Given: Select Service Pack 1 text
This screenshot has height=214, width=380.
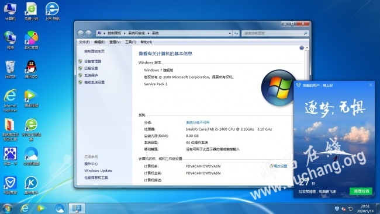Looking at the screenshot, I should (156, 84).
